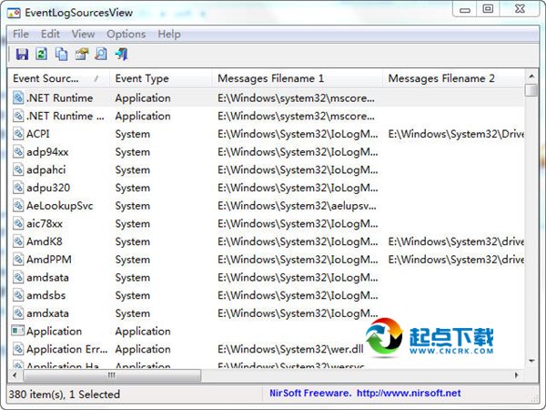Click the '380 item(s), 1 Selected' status text
Image resolution: width=546 pixels, height=410 pixels.
click(x=65, y=395)
